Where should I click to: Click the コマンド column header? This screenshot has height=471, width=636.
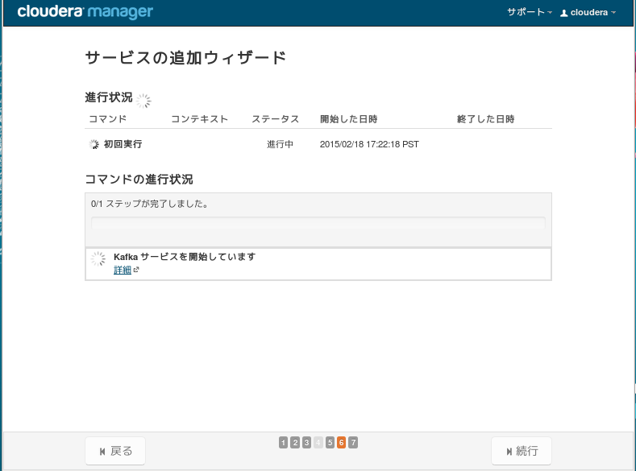pos(108,119)
